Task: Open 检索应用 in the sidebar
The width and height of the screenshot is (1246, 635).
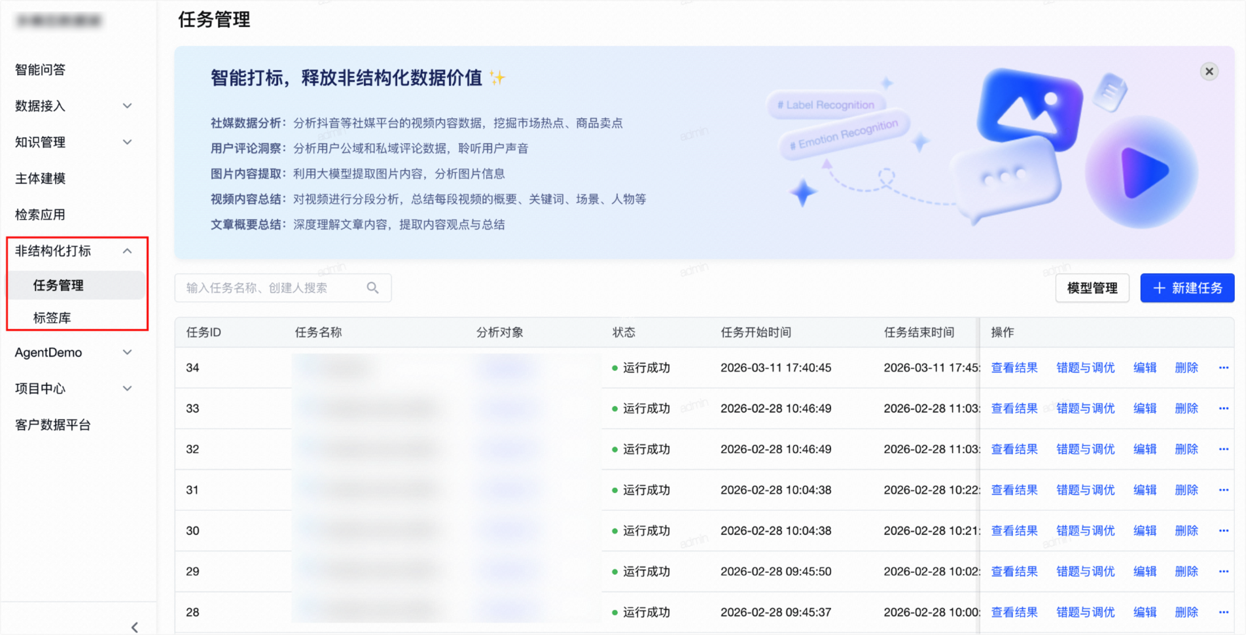Action: click(40, 215)
